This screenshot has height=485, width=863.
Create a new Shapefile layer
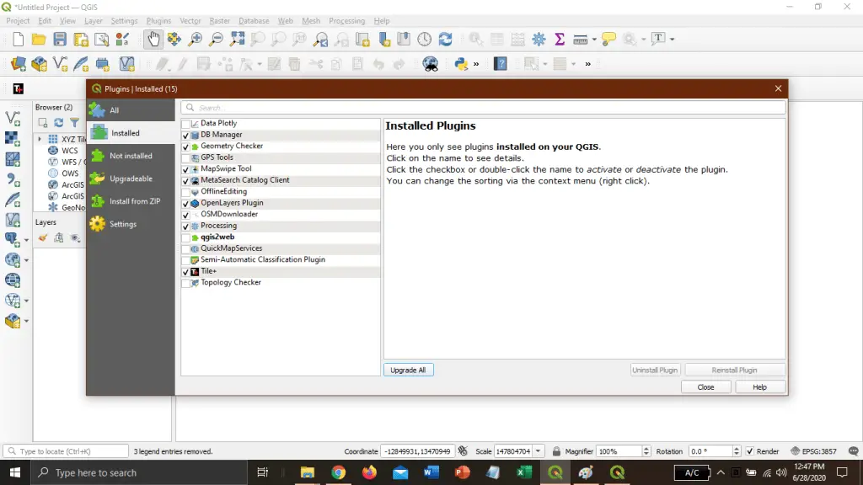[60, 64]
